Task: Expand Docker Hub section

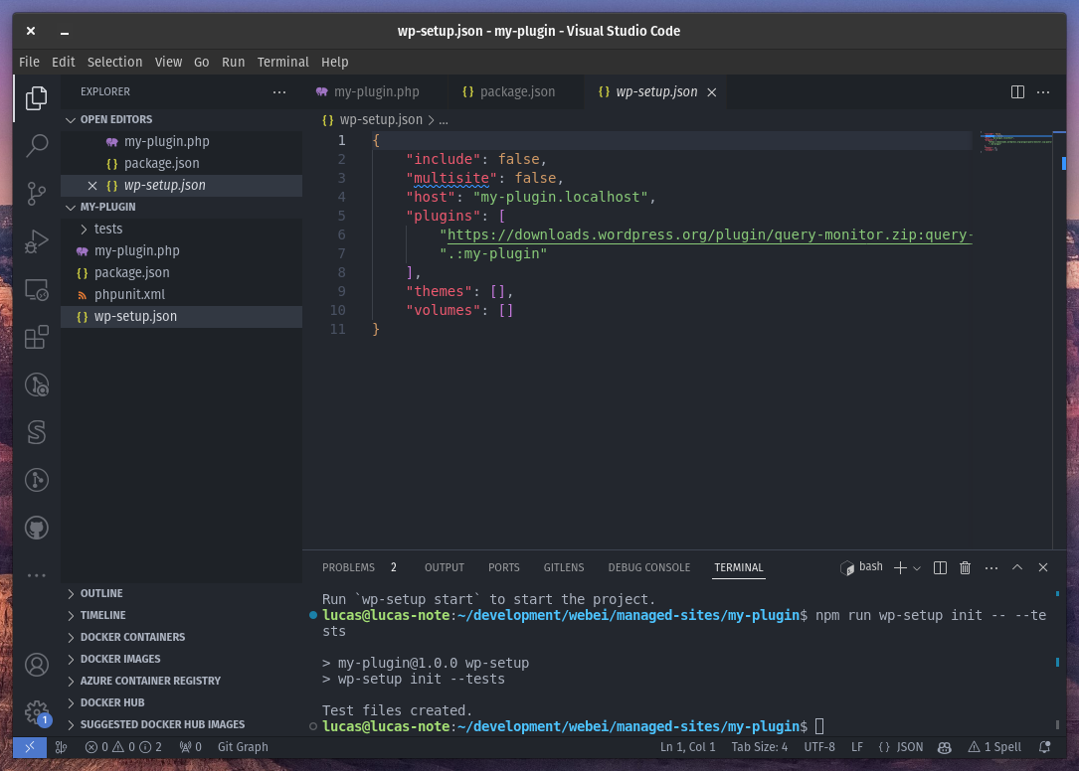Action: (182, 702)
